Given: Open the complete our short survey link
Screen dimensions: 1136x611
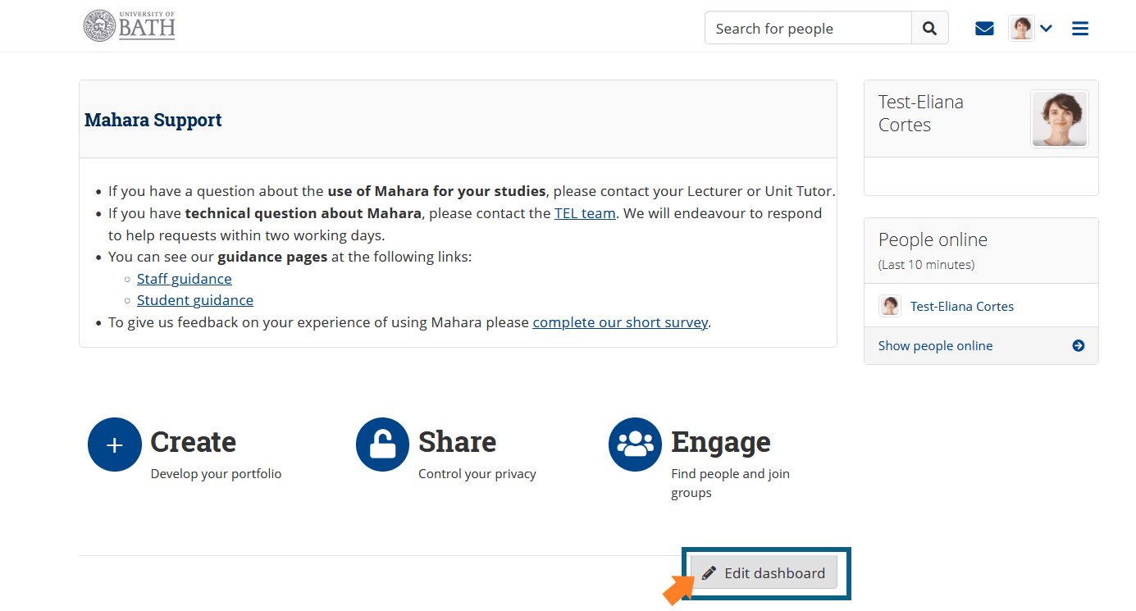Looking at the screenshot, I should [x=620, y=321].
